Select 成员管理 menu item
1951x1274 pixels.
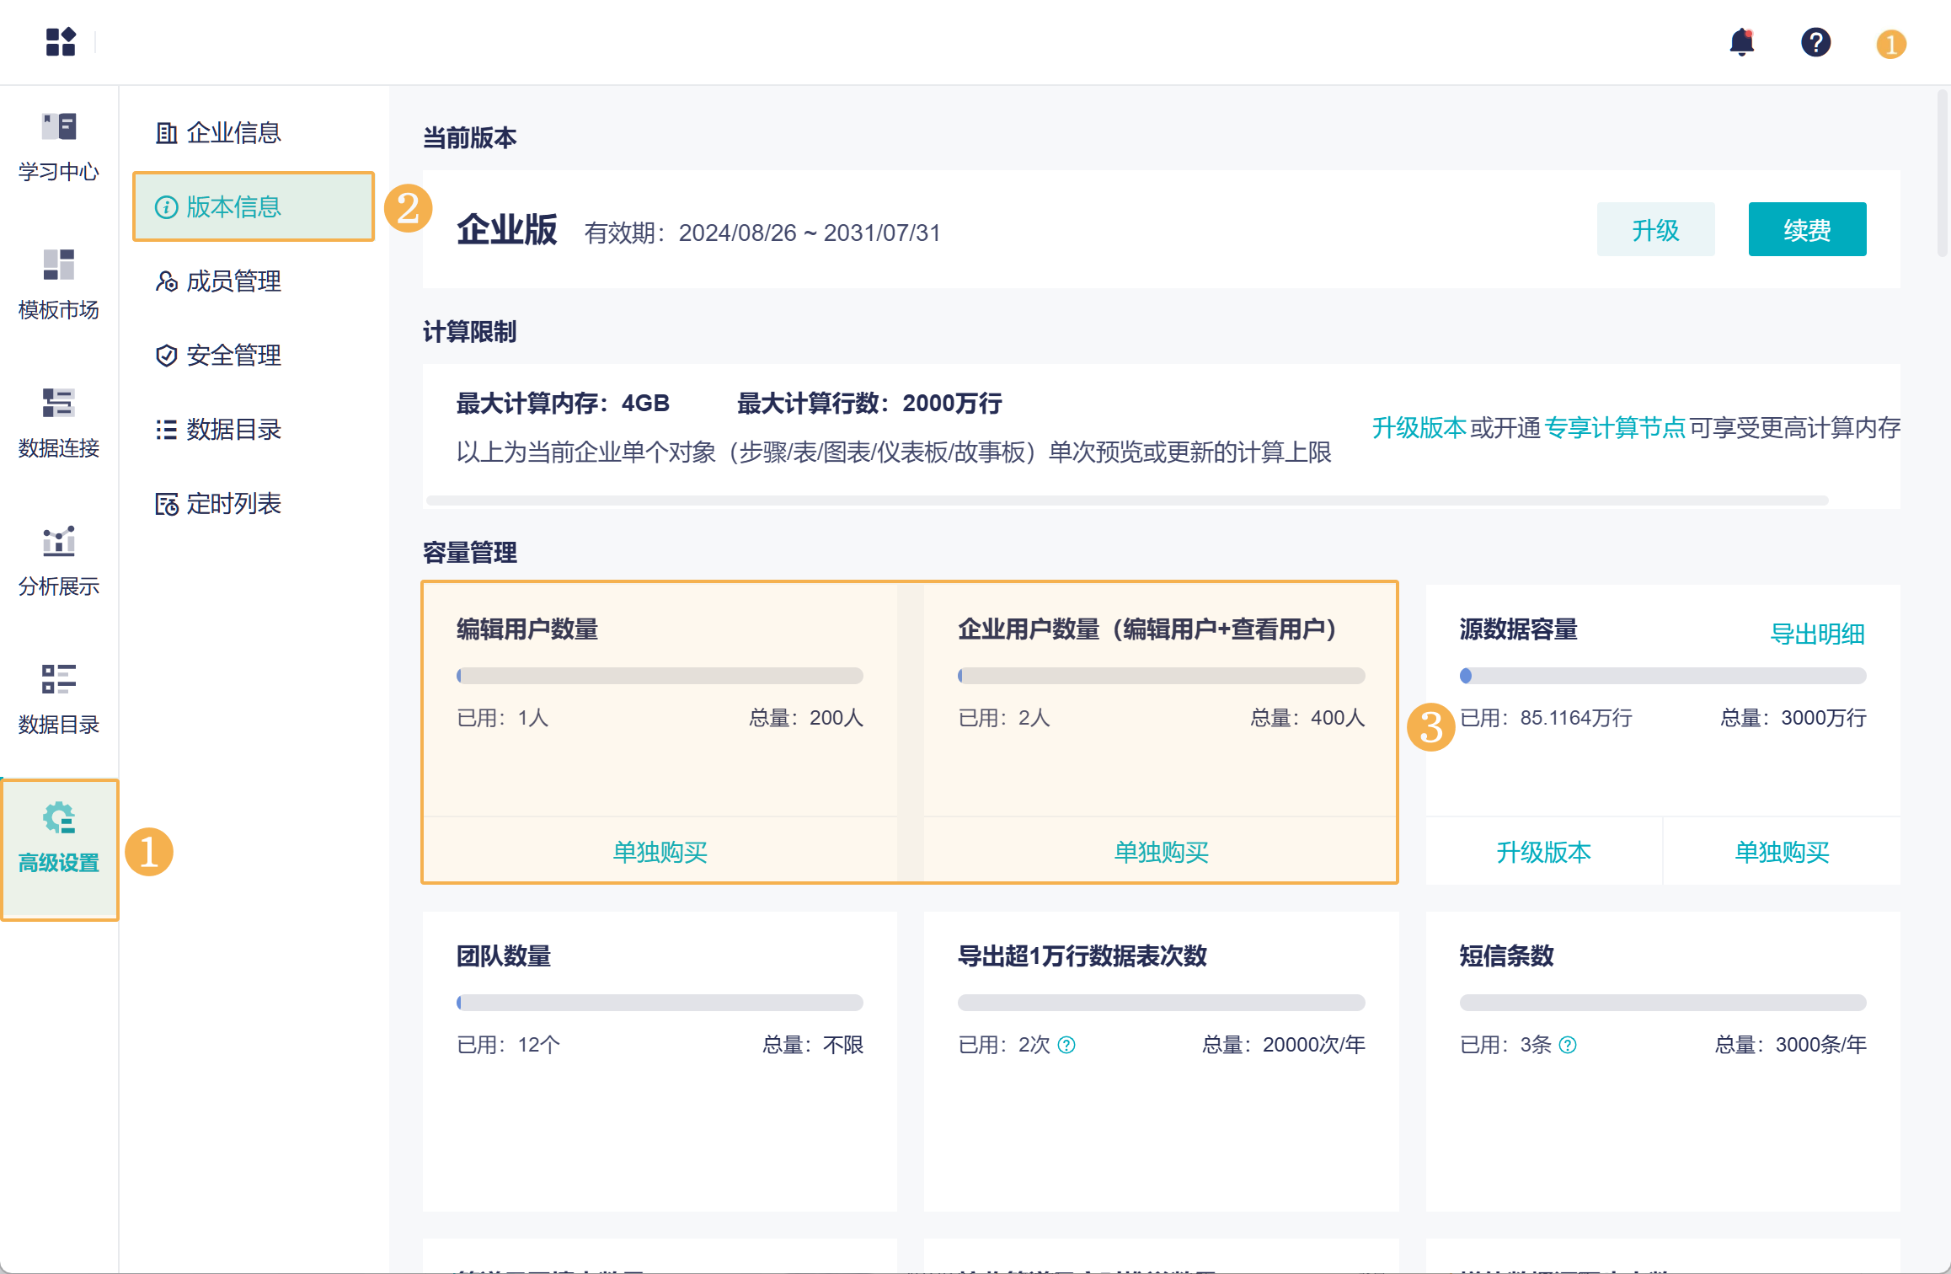(233, 281)
